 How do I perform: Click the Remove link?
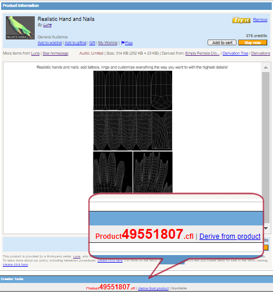[x=260, y=20]
